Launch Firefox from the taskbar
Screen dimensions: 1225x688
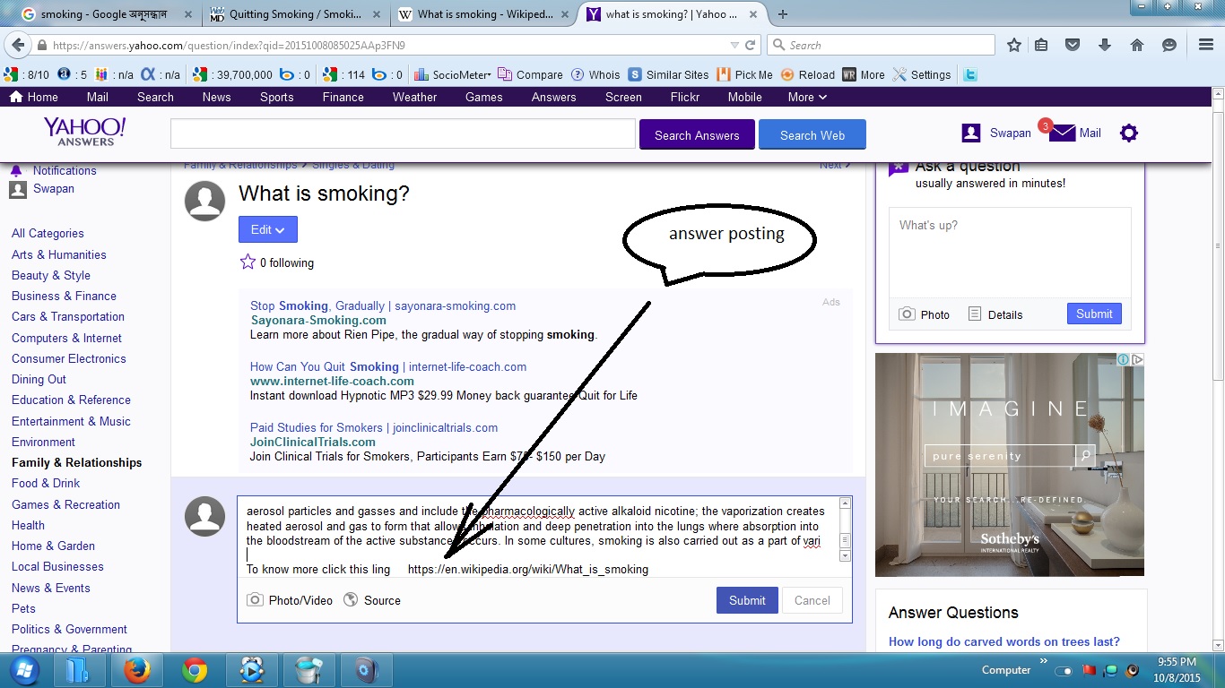137,670
